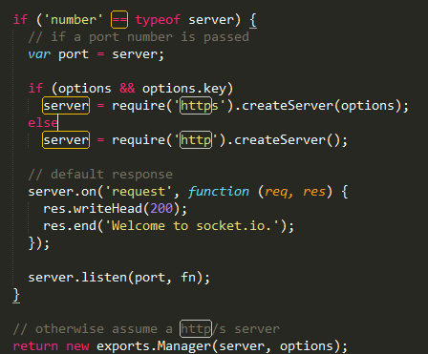Click the new keyword

[77, 346]
